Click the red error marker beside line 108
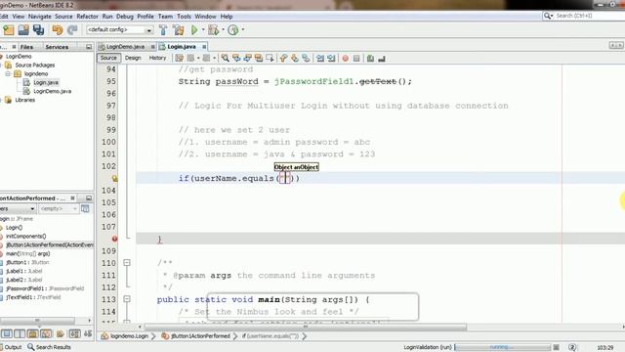The image size is (625, 352). (115, 239)
